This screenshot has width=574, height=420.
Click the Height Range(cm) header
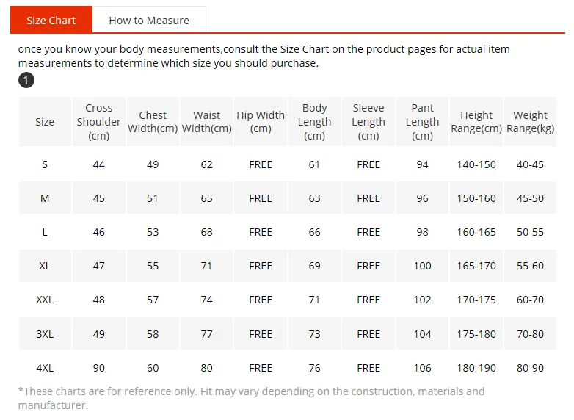tap(476, 122)
